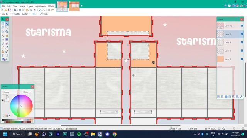Click the horizontal canvas scrollbar
Viewport: 247px width, 138px height.
coord(120,125)
